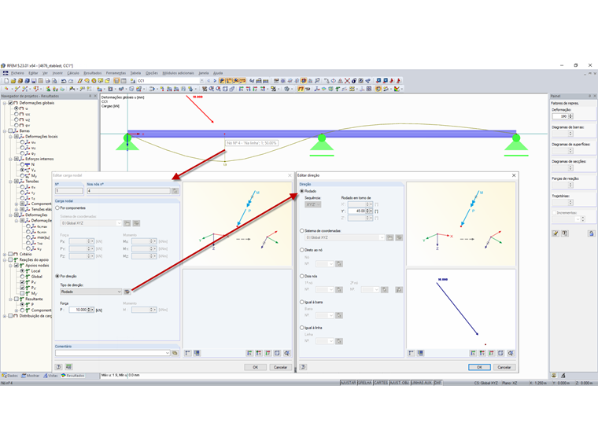
Task: Select Dois nós radio option
Action: click(x=302, y=276)
